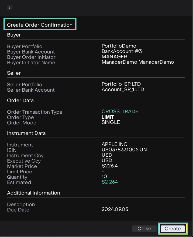This screenshot has width=193, height=237.
Task: Click the PortfolioDemo buyer portfolio value
Action: click(119, 46)
